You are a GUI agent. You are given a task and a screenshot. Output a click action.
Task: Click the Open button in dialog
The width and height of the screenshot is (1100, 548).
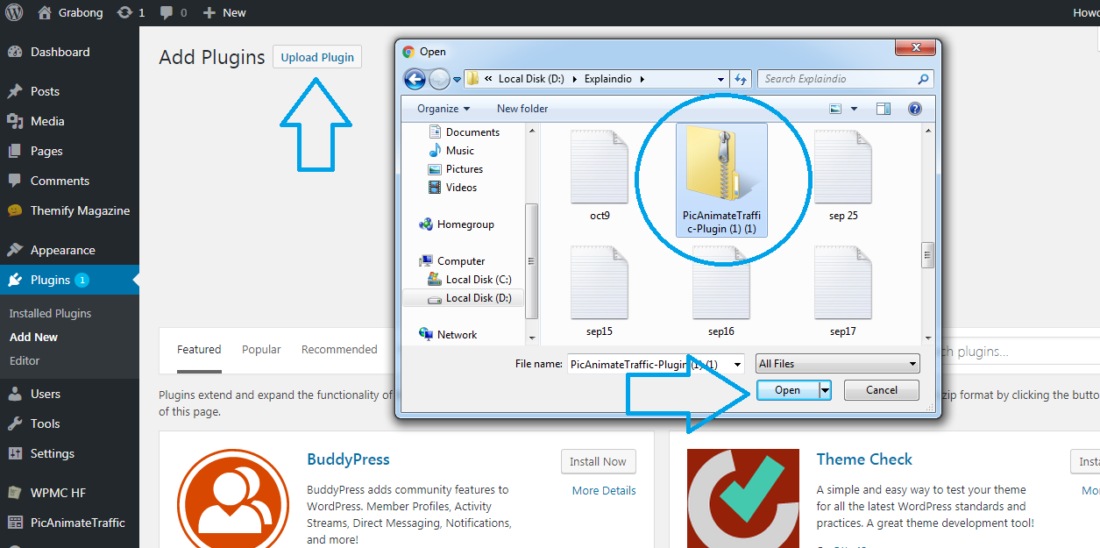click(787, 390)
